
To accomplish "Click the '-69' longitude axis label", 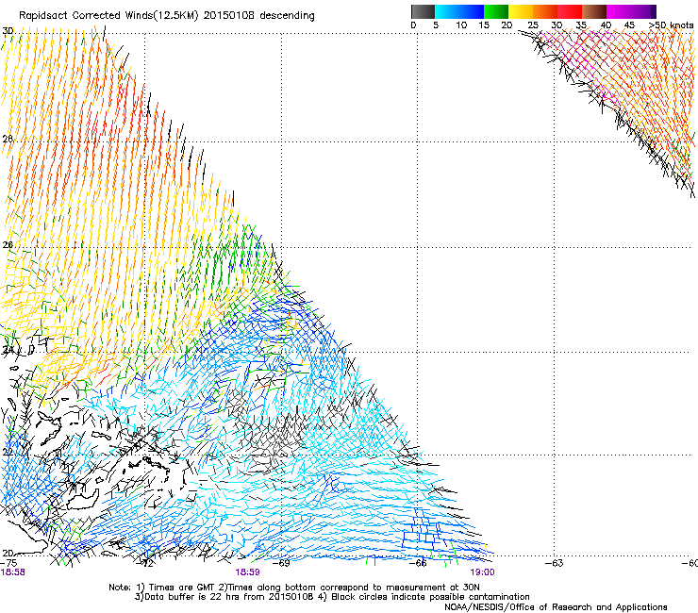I will [281, 563].
